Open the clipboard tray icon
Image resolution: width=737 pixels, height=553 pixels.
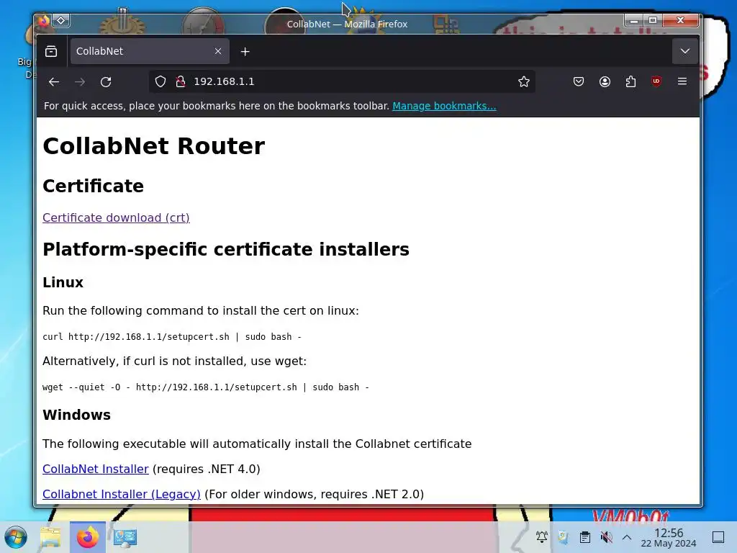pyautogui.click(x=584, y=537)
